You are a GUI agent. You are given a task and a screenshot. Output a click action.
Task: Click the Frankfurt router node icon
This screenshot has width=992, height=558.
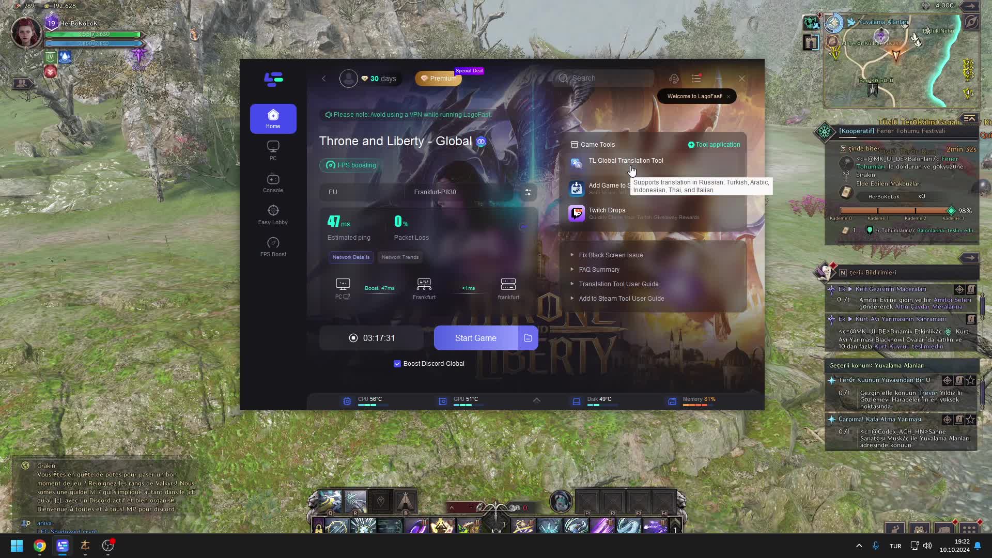tap(424, 284)
